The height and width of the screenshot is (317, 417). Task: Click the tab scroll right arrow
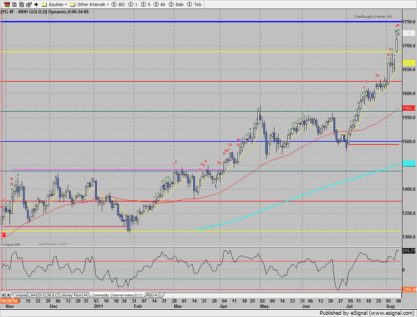pos(8,295)
